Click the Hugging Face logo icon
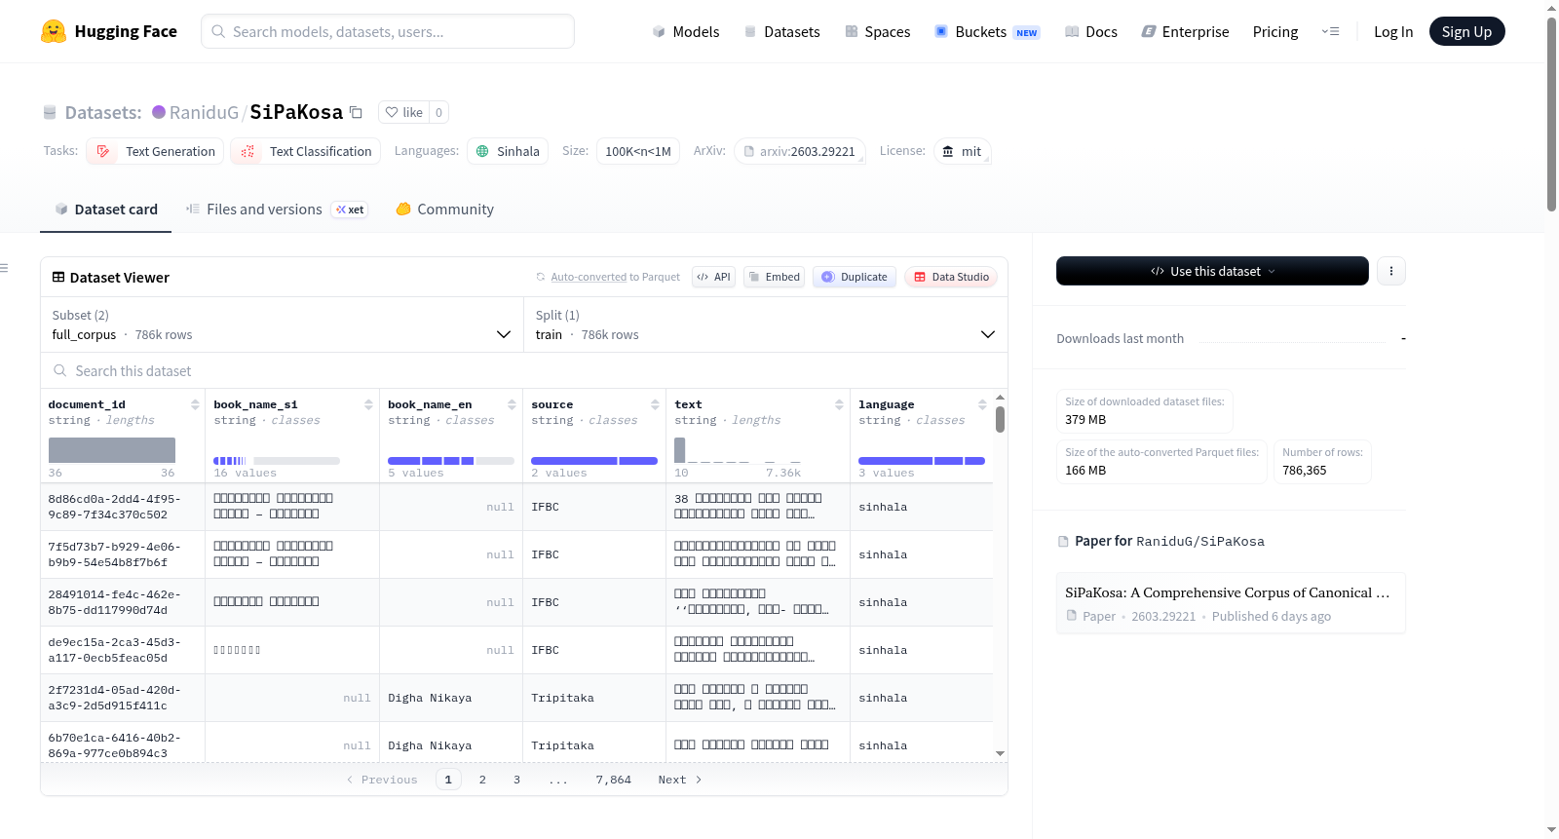1559x839 pixels. (x=54, y=31)
